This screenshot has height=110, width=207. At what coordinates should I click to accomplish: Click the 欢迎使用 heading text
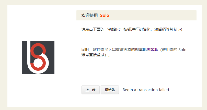point(89,15)
